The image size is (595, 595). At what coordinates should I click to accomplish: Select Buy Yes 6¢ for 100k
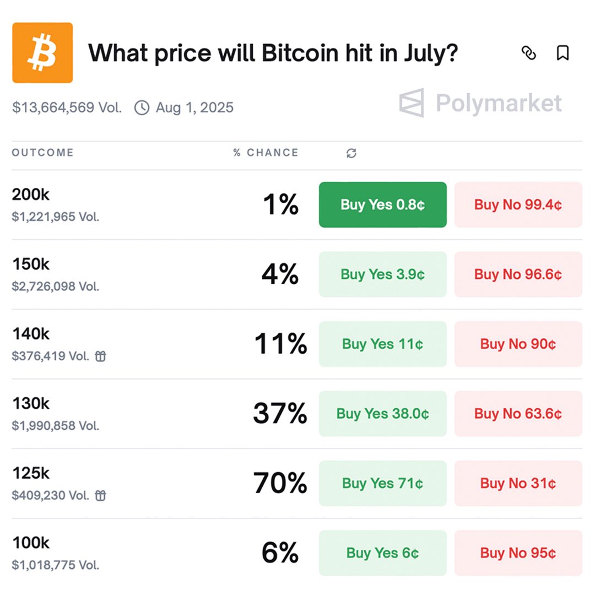382,553
